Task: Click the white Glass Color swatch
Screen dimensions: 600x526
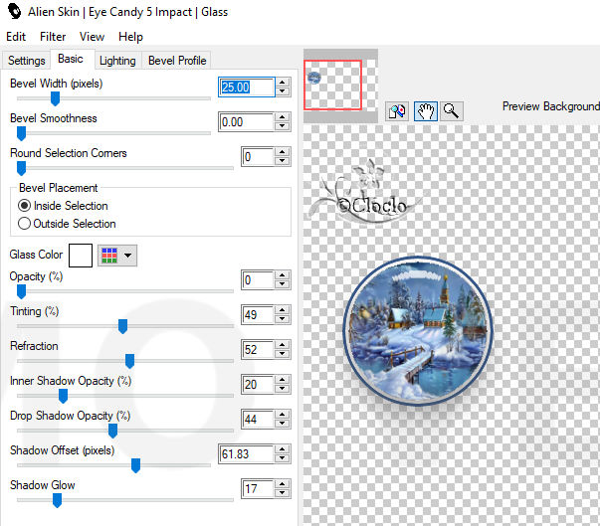Action: tap(81, 256)
